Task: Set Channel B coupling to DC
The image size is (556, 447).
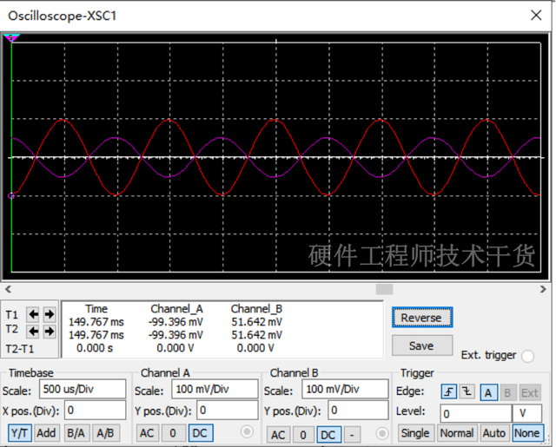Action: coord(328,434)
